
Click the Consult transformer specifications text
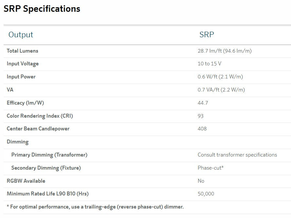(x=237, y=155)
